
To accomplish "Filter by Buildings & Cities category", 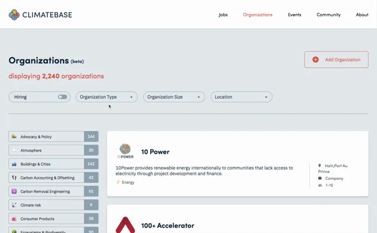I will [x=54, y=164].
